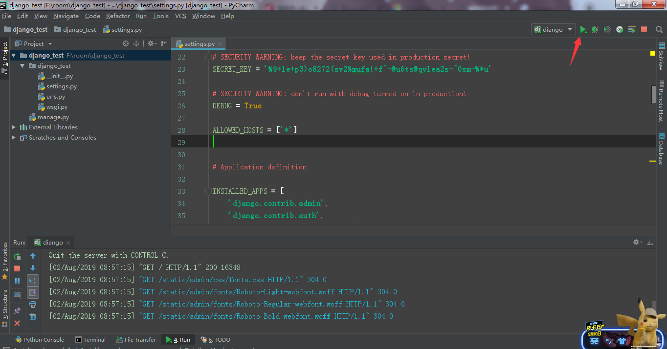667x349 pixels.
Task: Click the concurrency diagram run icon
Action: click(632, 29)
